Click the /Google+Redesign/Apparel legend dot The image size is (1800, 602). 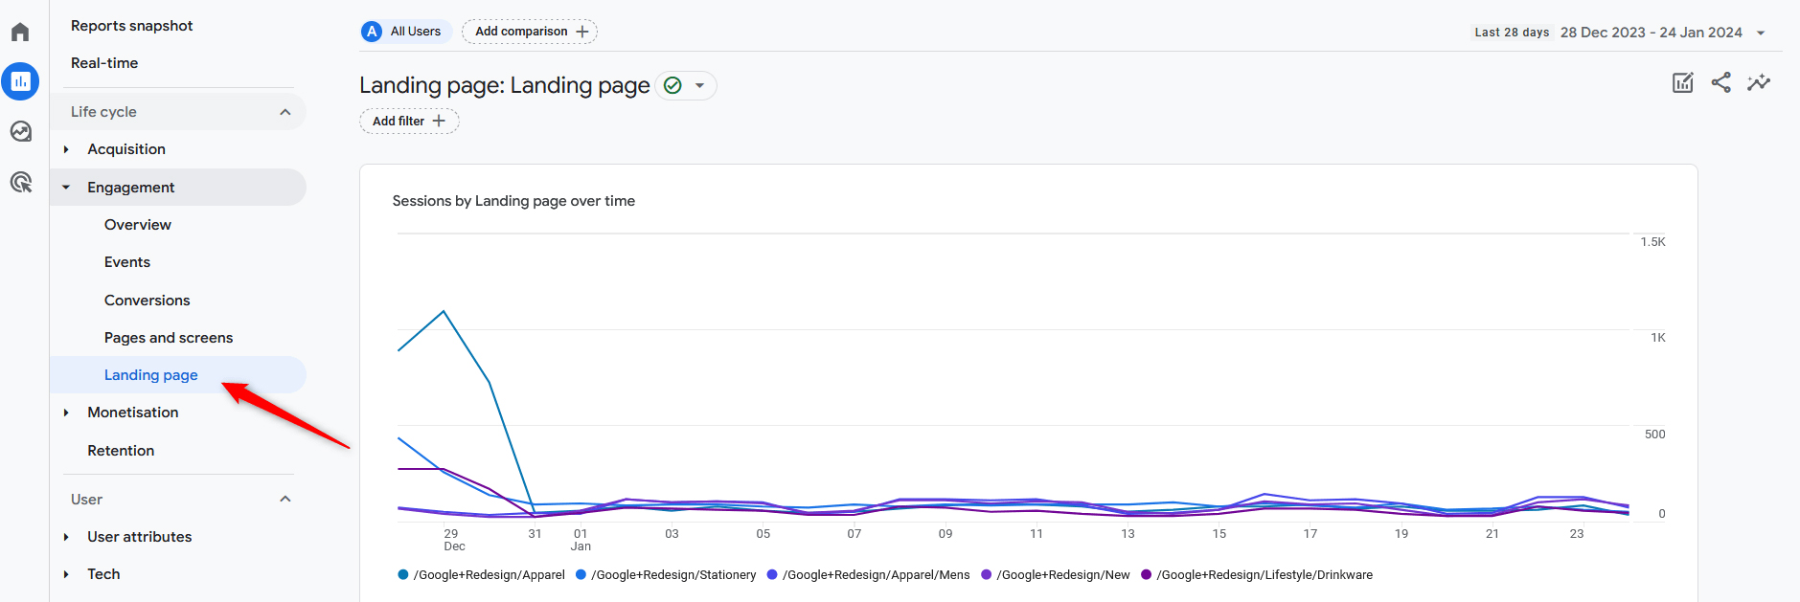[x=403, y=575]
